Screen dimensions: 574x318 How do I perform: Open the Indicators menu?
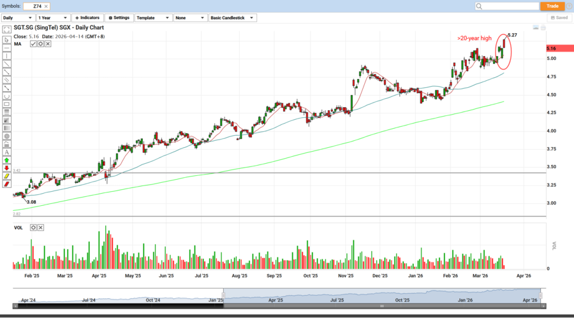[88, 18]
